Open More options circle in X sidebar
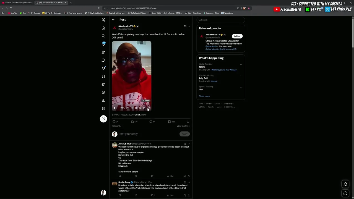 click(x=103, y=108)
